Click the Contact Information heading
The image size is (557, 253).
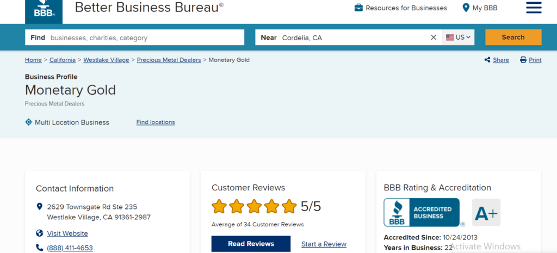tap(75, 189)
